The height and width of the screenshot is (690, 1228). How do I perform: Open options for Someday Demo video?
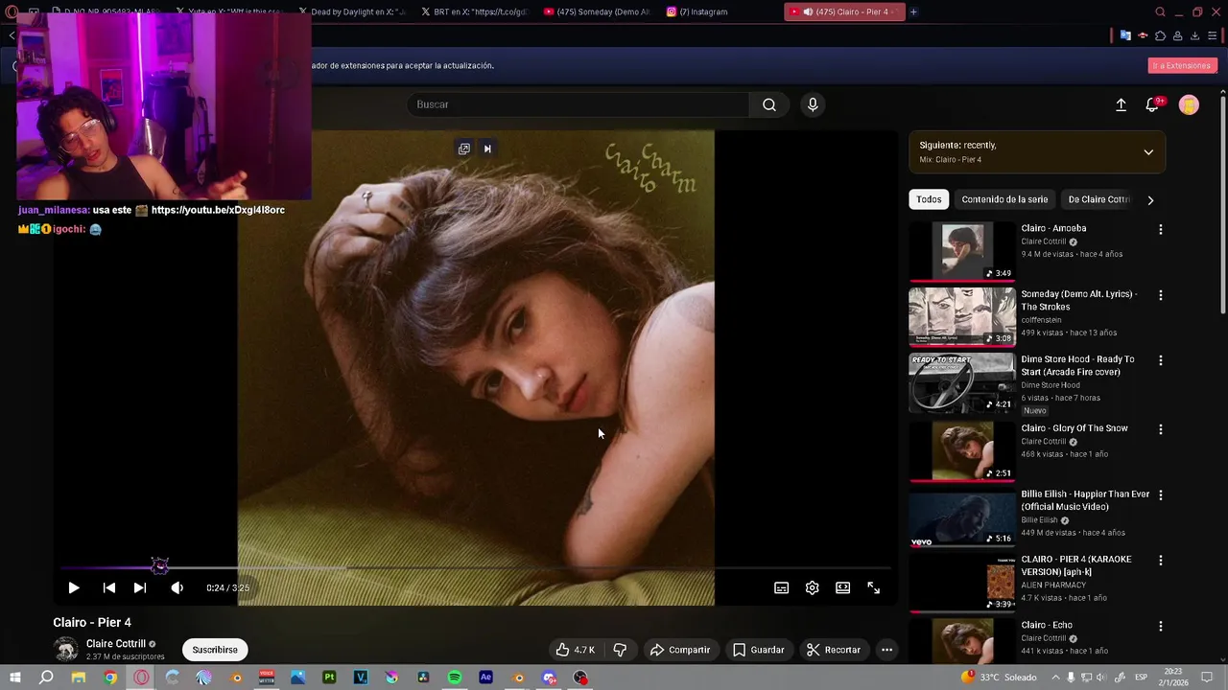1160,295
